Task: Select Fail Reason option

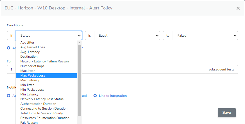Action: click(x=46, y=122)
